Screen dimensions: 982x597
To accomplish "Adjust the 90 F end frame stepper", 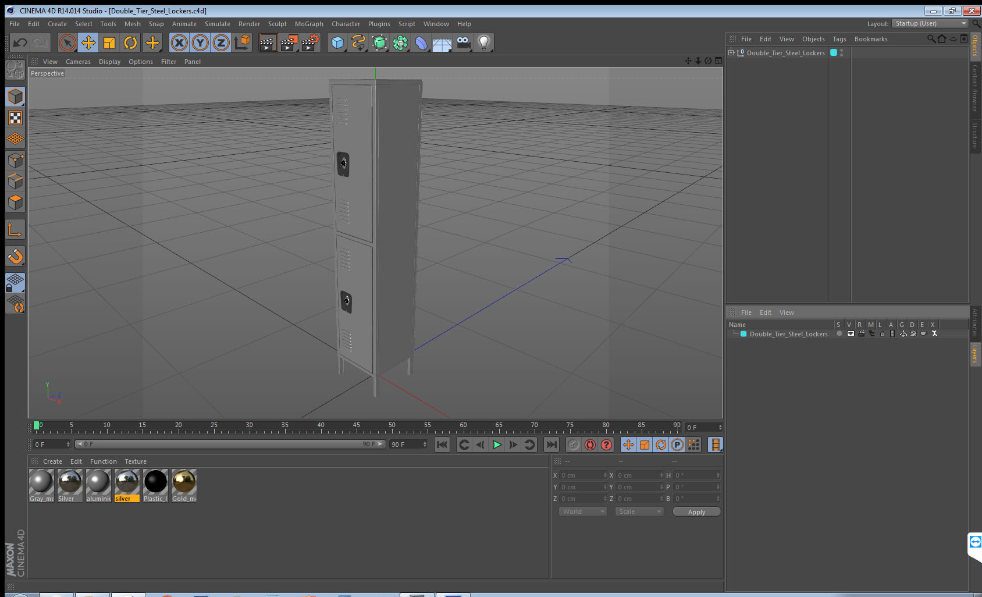I will click(x=425, y=444).
